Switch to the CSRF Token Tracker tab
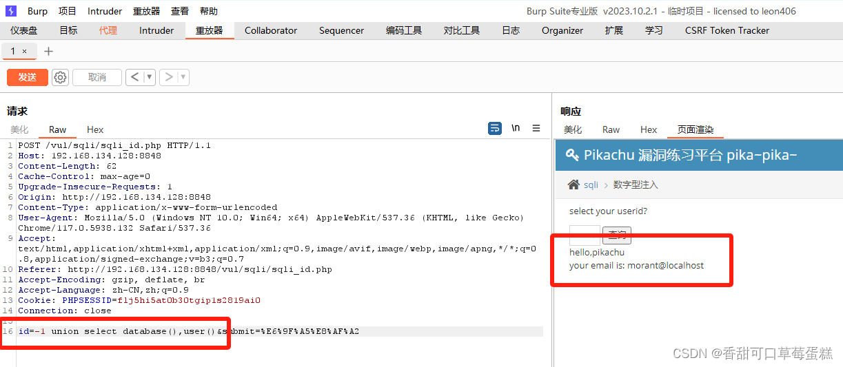843x367 pixels. click(x=727, y=30)
